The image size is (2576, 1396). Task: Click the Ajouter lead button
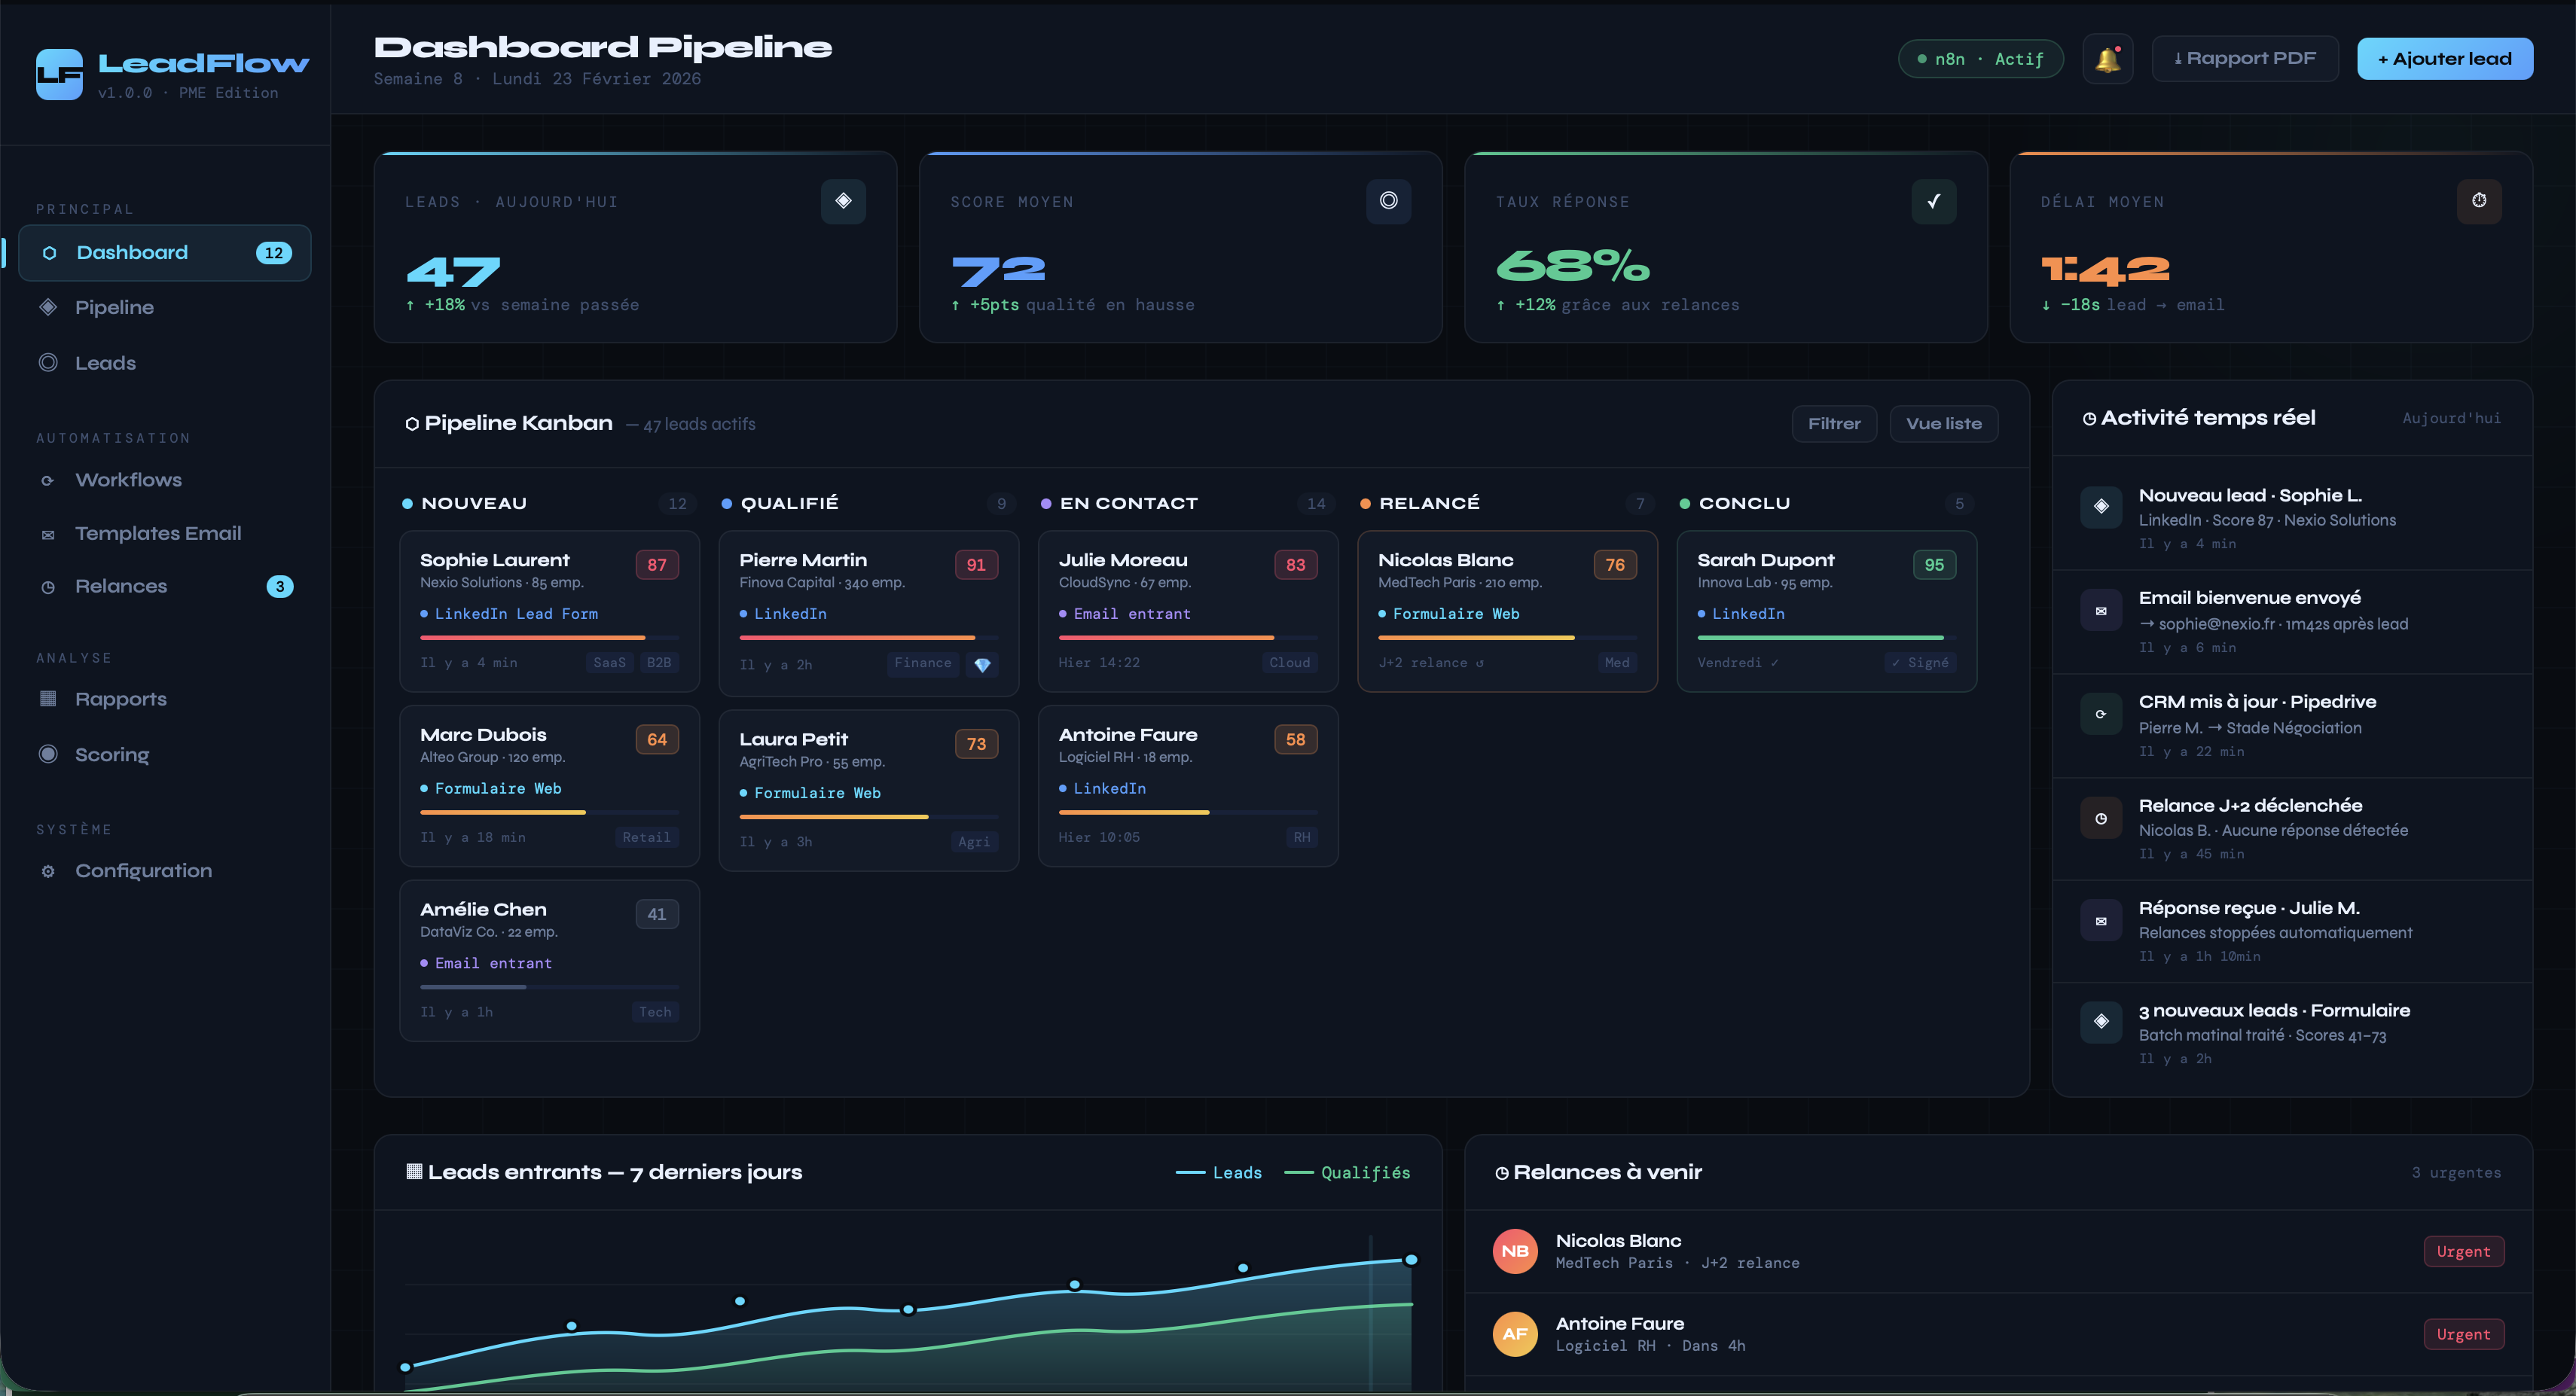2445,58
